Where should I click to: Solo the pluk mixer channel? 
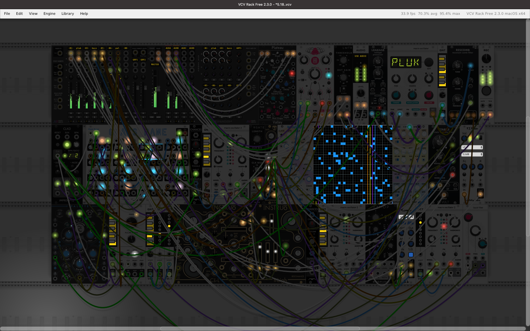[x=79, y=117]
